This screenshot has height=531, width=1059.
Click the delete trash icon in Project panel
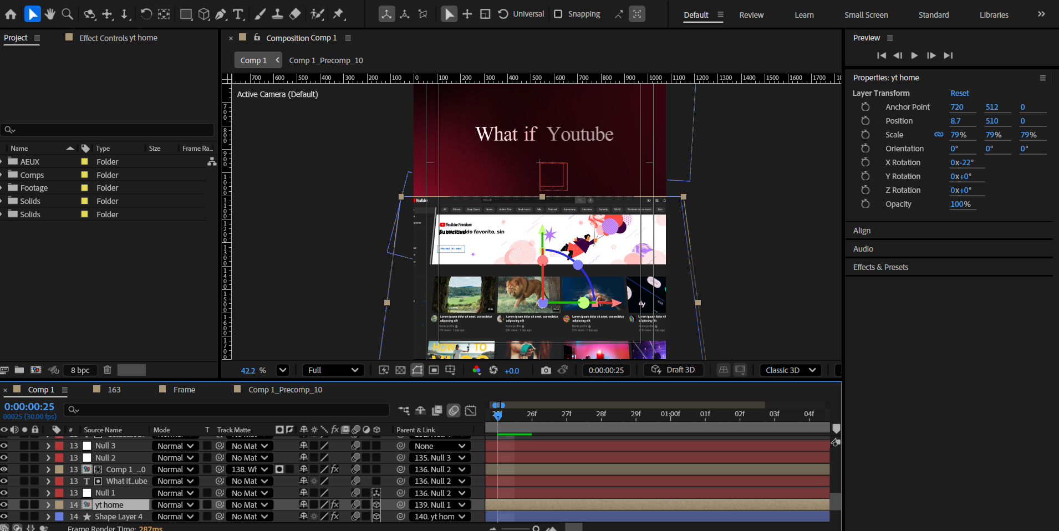[108, 370]
